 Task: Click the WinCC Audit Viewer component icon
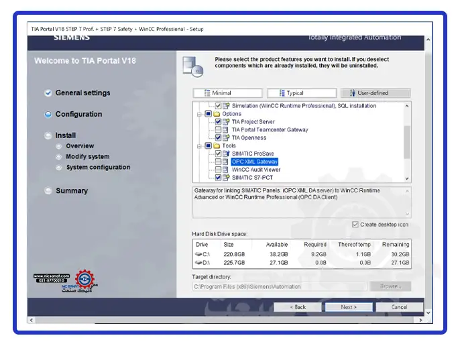click(x=225, y=170)
